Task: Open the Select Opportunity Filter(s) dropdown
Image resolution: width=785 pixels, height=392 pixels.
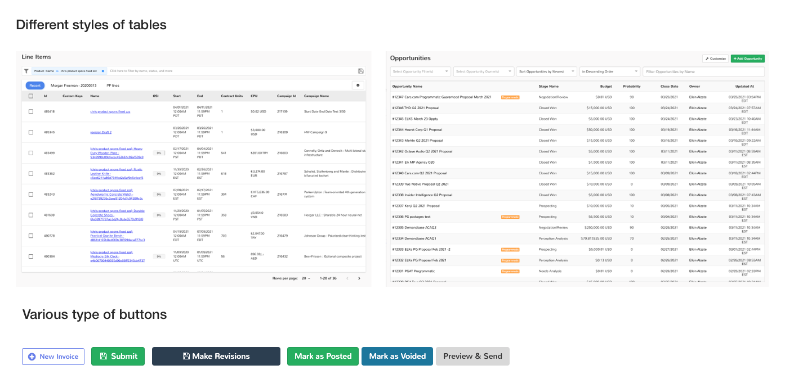Action: (x=420, y=71)
